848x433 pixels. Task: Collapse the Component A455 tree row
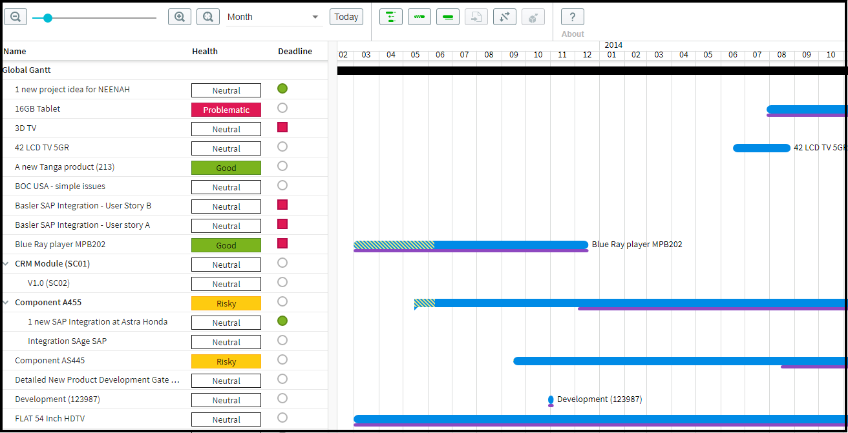pyautogui.click(x=6, y=302)
